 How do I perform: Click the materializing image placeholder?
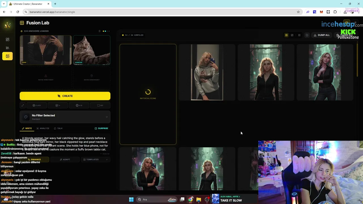(148, 94)
